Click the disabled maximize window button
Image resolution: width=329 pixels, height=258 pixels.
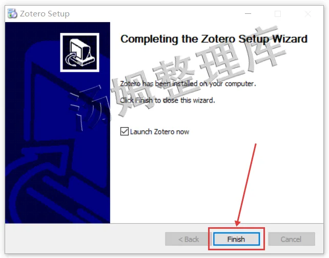pyautogui.click(x=278, y=14)
